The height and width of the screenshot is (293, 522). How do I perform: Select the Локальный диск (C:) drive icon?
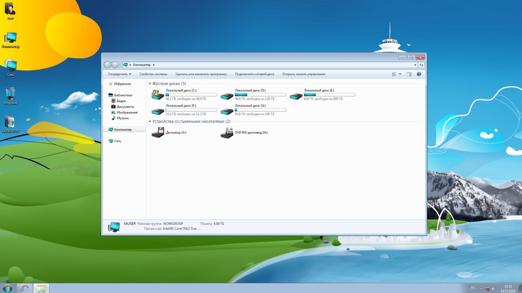[158, 94]
